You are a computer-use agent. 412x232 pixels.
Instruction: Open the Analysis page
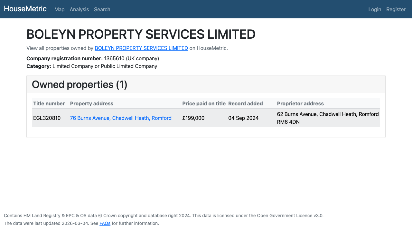(x=79, y=9)
